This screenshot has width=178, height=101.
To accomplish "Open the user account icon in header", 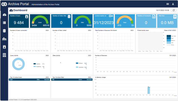I will pos(173,4).
